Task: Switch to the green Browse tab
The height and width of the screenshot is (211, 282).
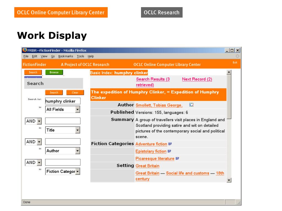Action: [54, 72]
